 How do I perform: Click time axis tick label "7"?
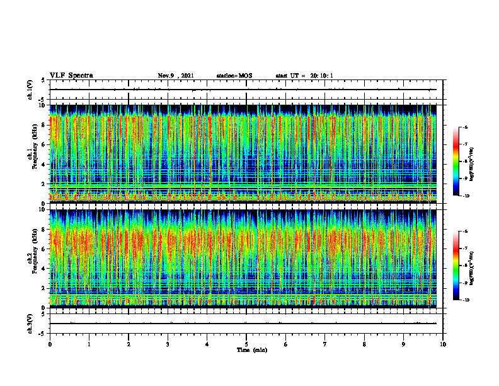coord(325,344)
